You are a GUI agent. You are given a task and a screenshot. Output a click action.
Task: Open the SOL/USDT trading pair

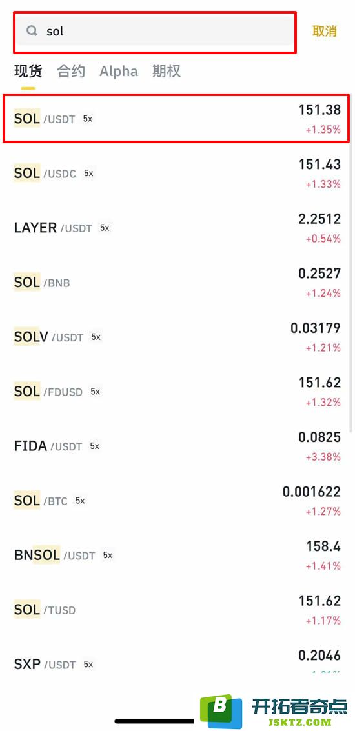click(x=177, y=119)
